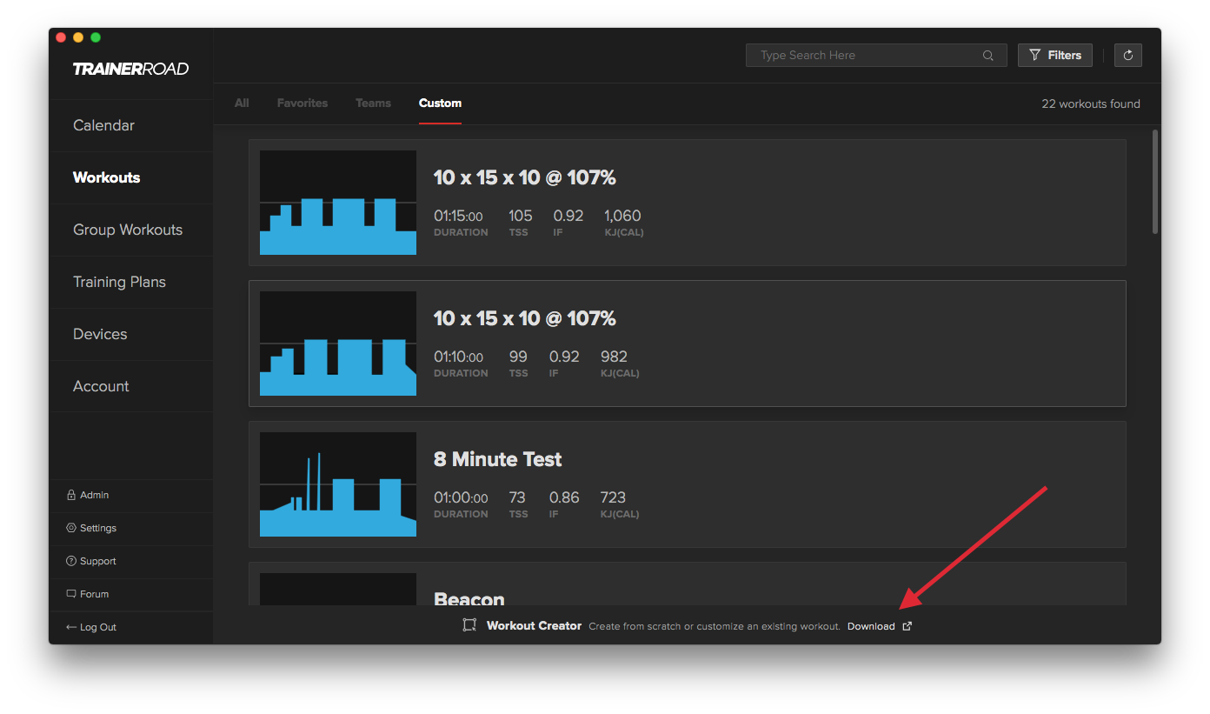Click the 0.92 IF value in the 105 TSS row
Image resolution: width=1210 pixels, height=714 pixels.
pos(568,216)
